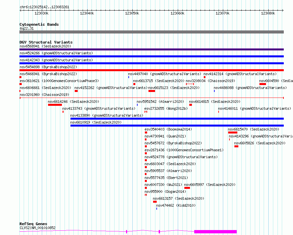Open the nsv955900 Dogan2014 label
Viewport: 293px width, 235px height.
pyautogui.click(x=165, y=191)
